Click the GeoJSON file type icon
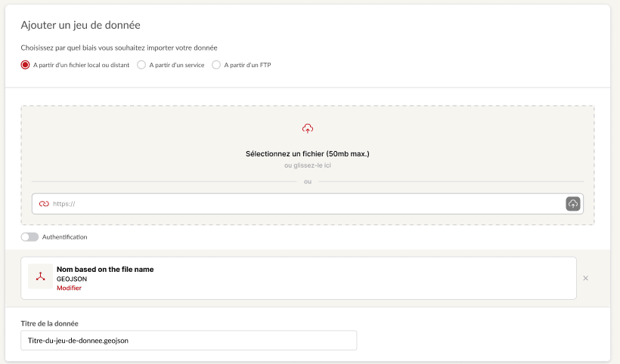 point(40,276)
